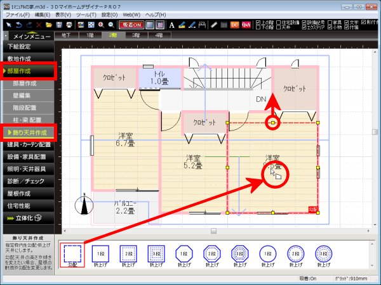Select the 柱・梁 配置 submenu item
Viewport: 381px width, 285px height.
[x=29, y=120]
